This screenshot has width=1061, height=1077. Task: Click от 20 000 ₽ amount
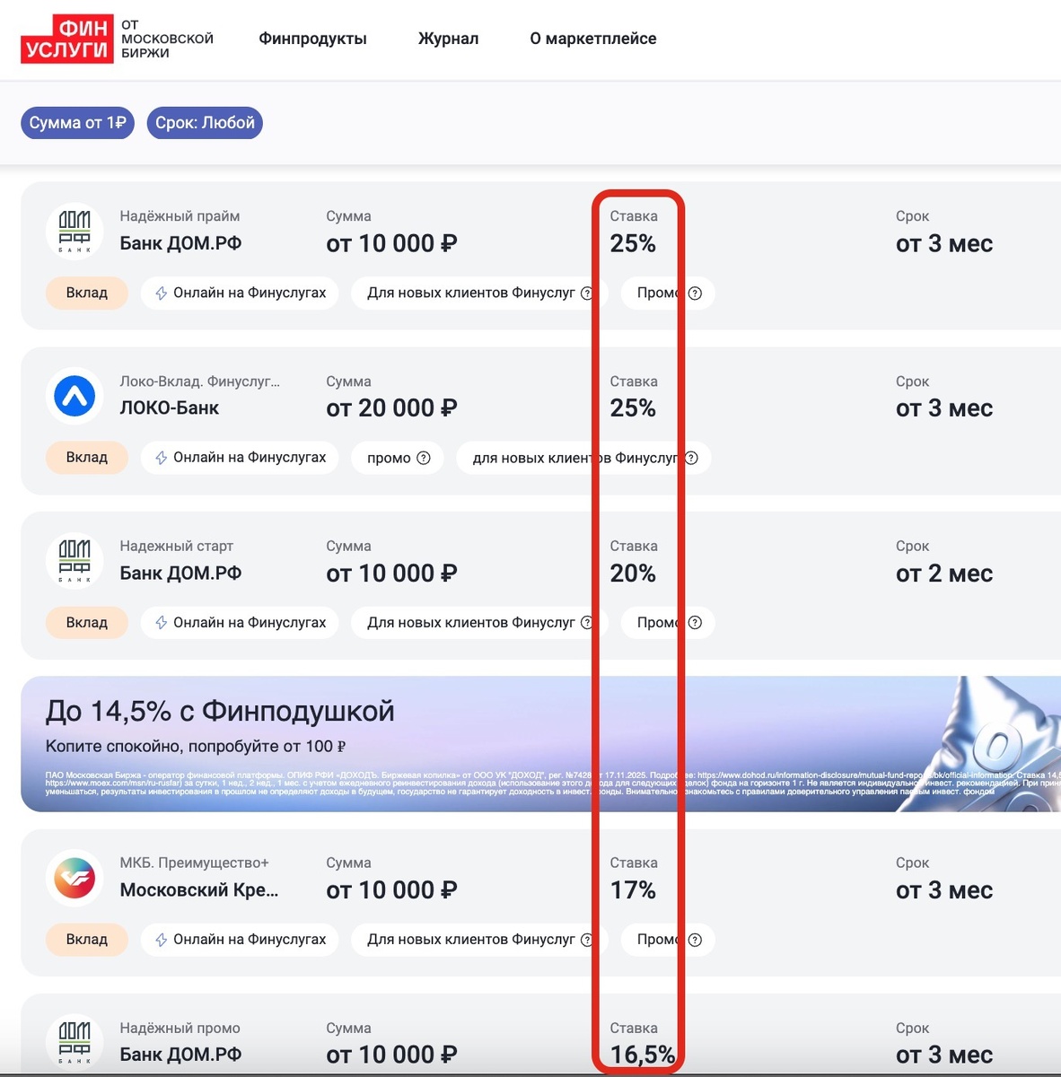tap(391, 408)
